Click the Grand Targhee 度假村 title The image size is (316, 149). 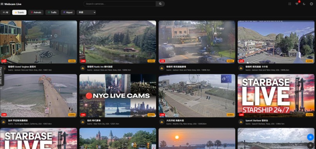tap(22, 66)
